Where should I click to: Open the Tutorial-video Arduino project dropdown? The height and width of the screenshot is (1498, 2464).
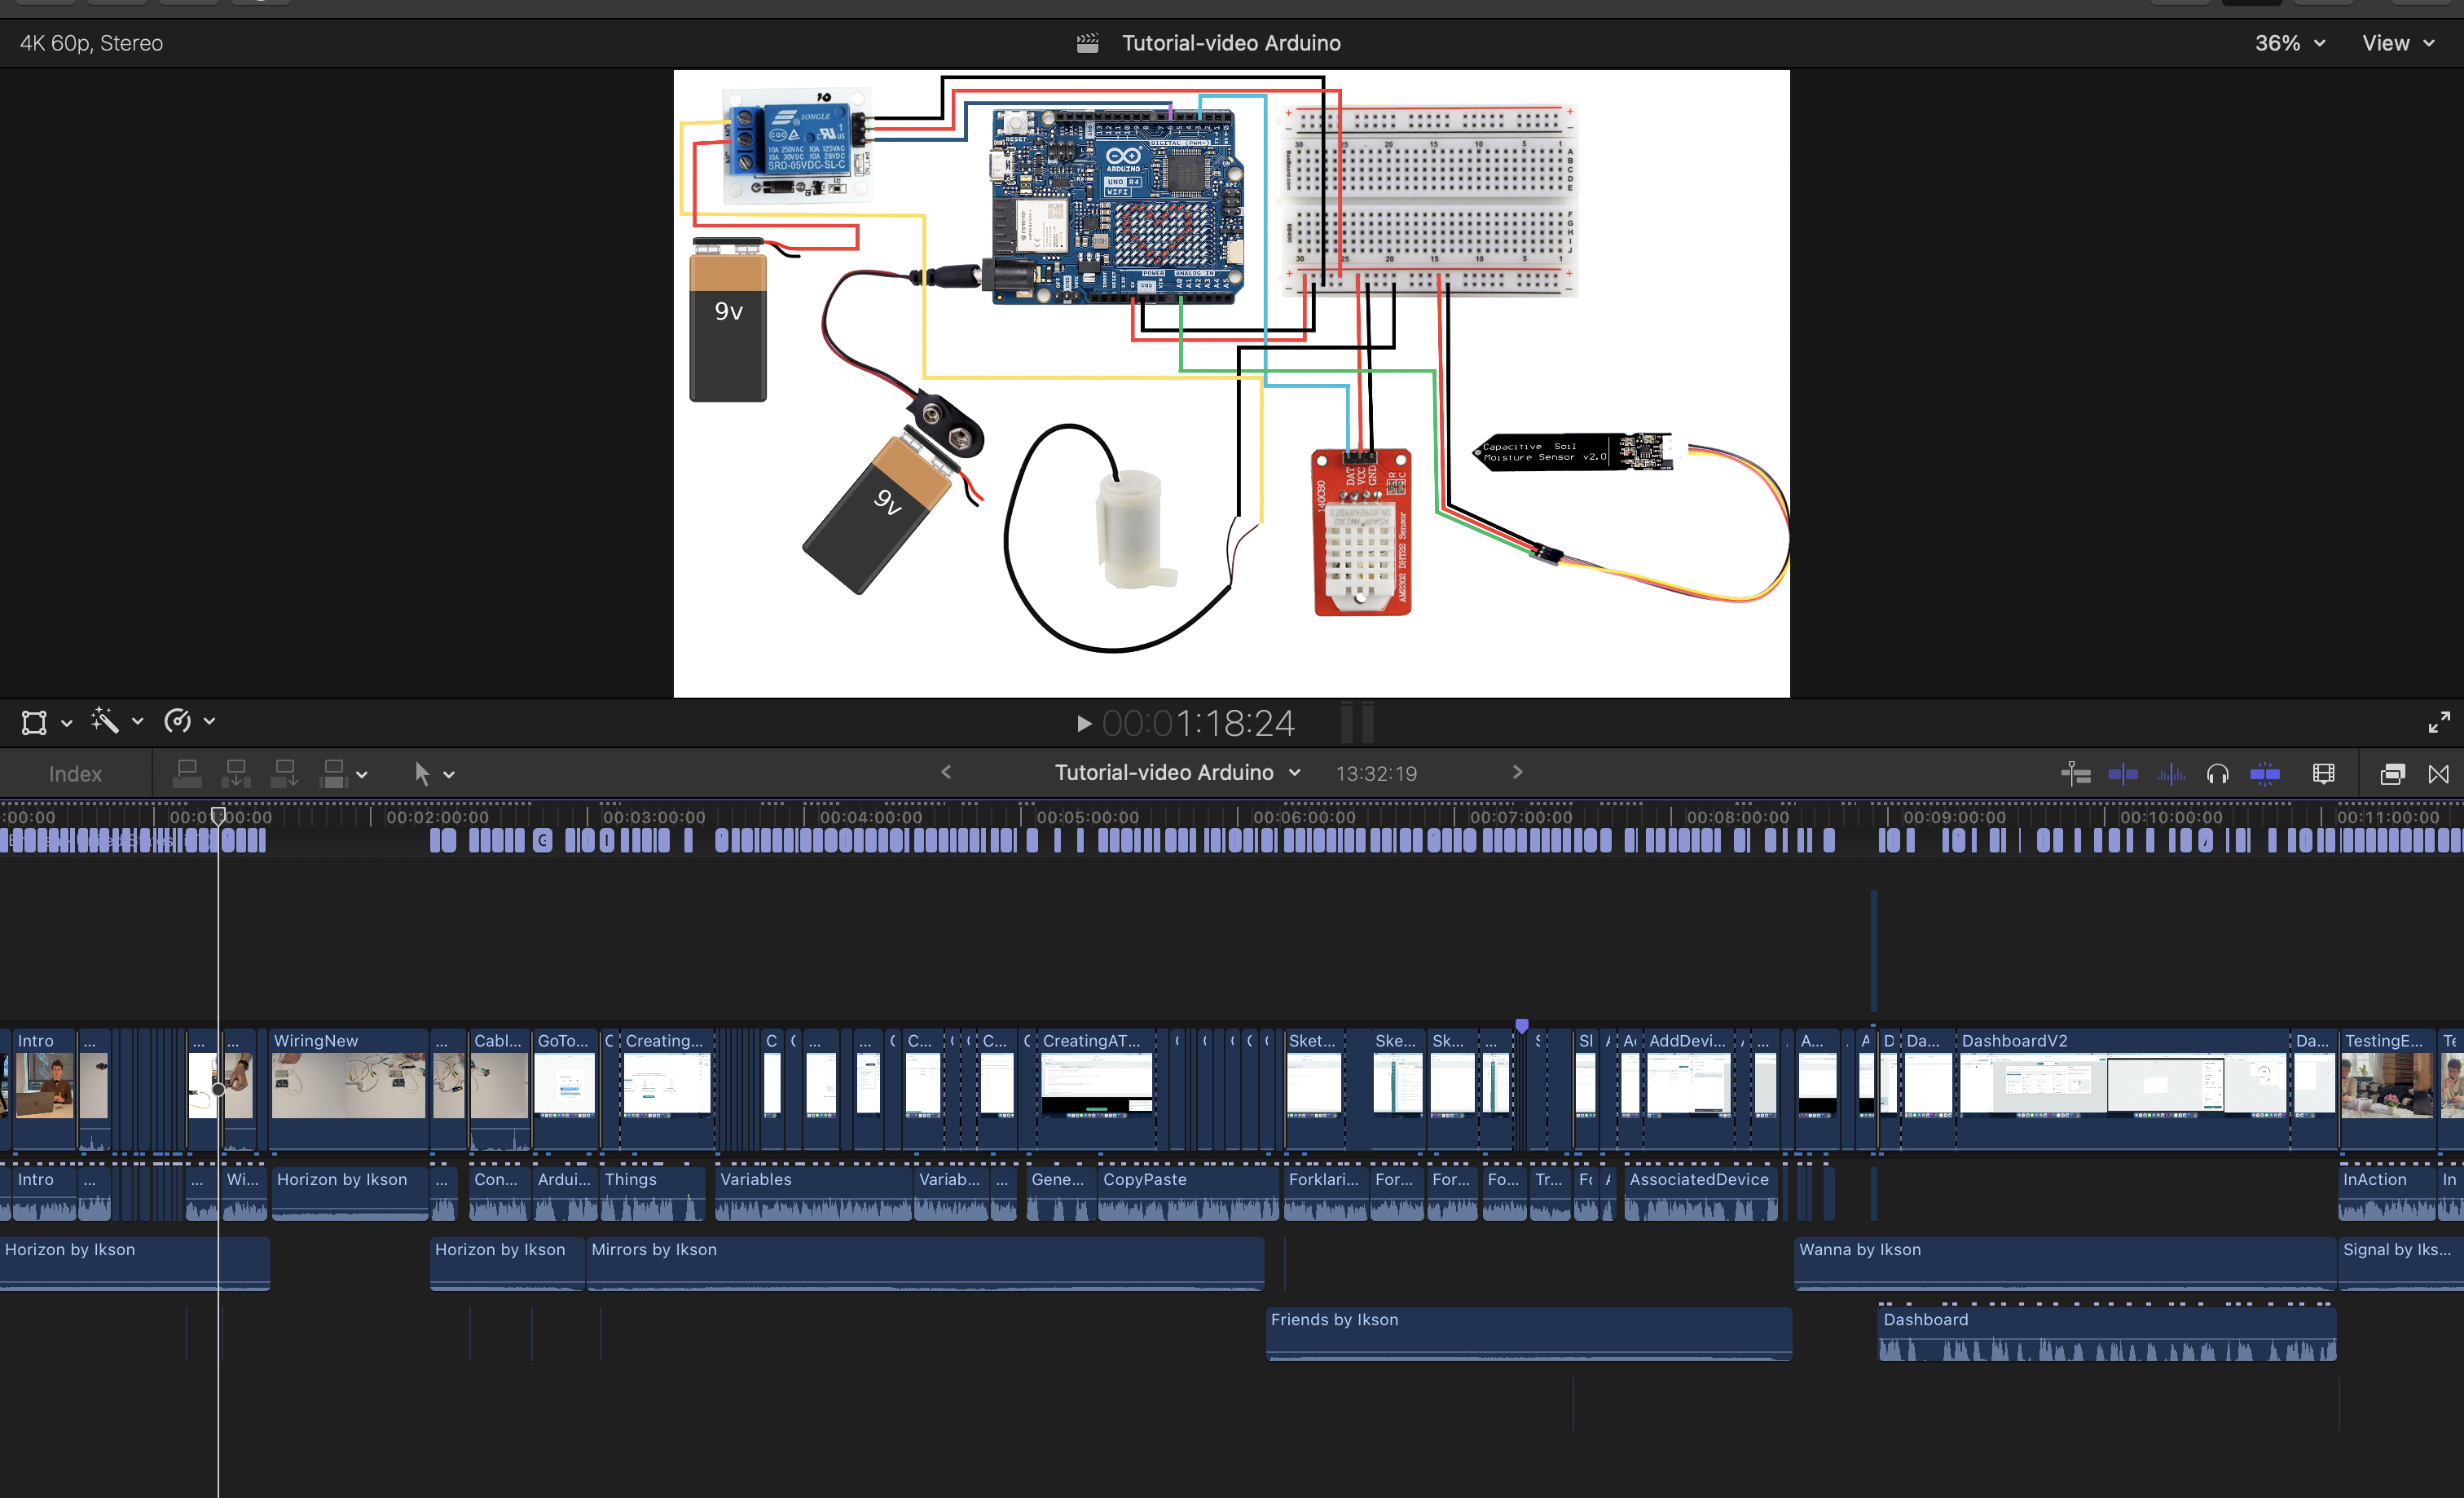[x=1177, y=772]
